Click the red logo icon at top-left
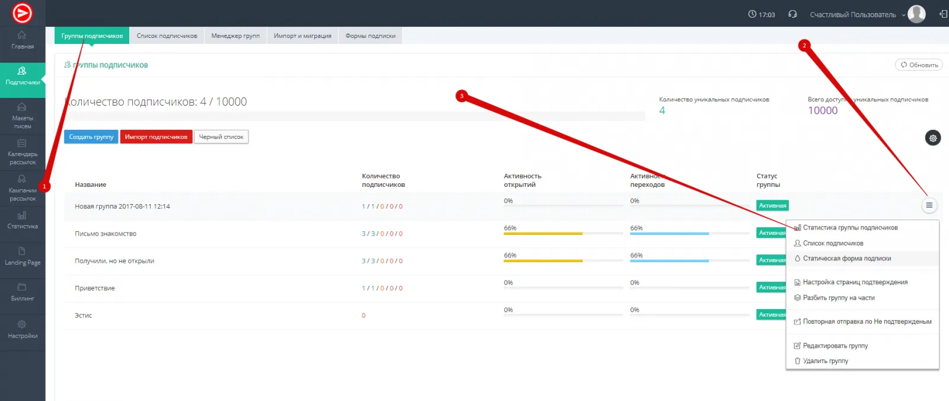The height and width of the screenshot is (401, 949). (x=23, y=13)
